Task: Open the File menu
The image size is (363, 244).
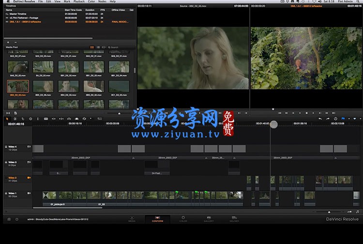Action: click(x=40, y=1)
